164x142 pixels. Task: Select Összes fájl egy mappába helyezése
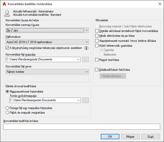[7, 108]
